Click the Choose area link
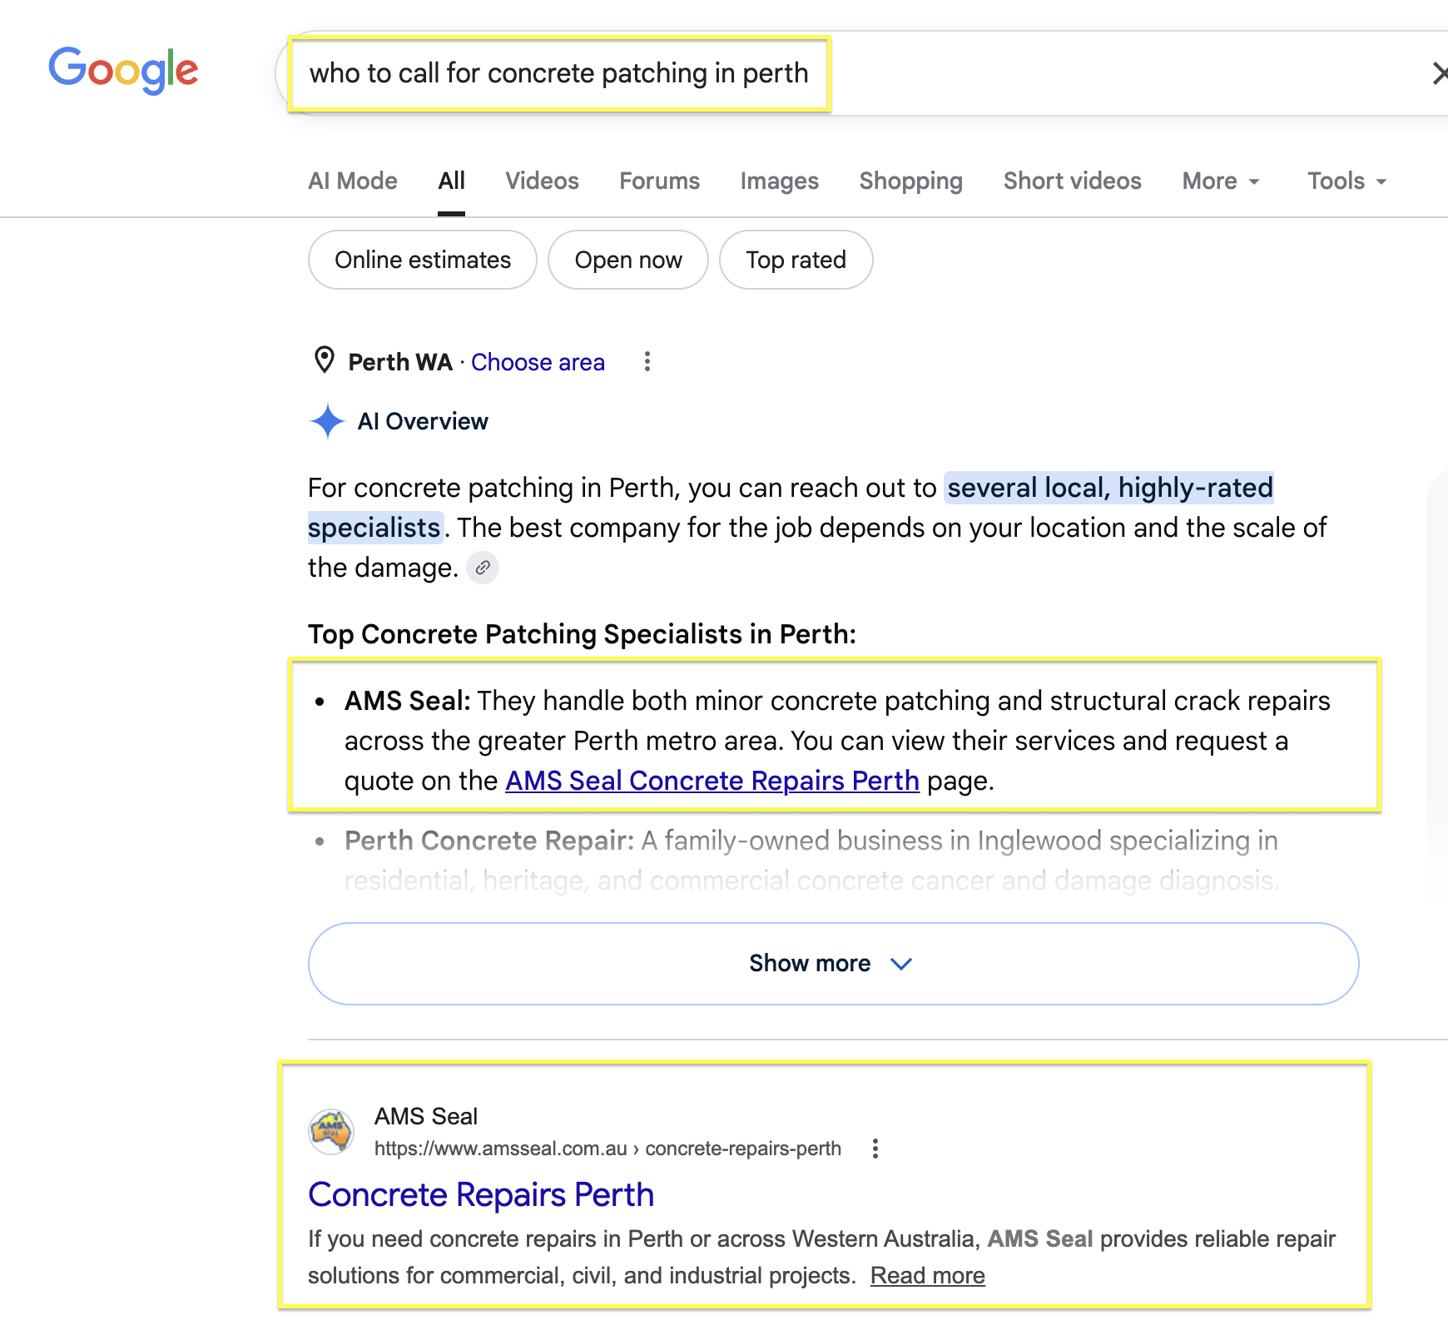The image size is (1448, 1325). point(538,362)
